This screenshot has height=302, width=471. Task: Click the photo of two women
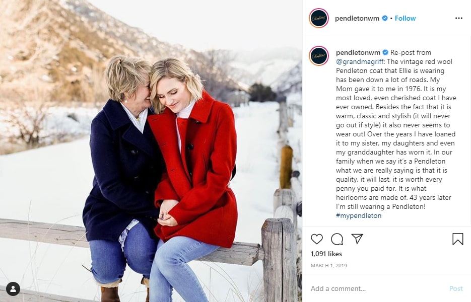click(151, 151)
